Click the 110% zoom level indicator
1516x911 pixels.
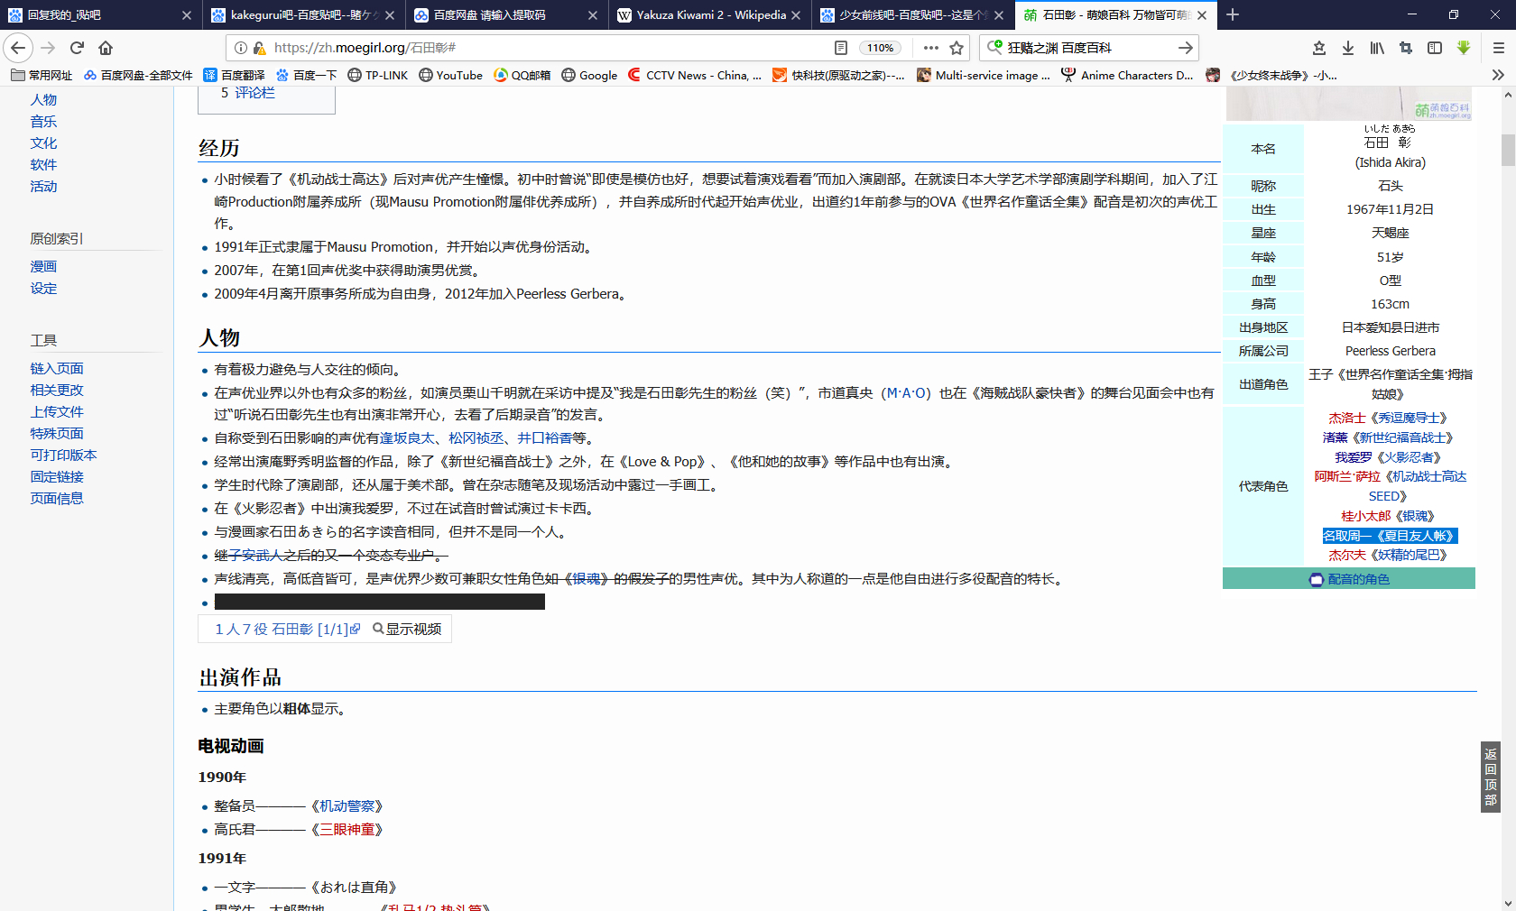pyautogui.click(x=881, y=48)
